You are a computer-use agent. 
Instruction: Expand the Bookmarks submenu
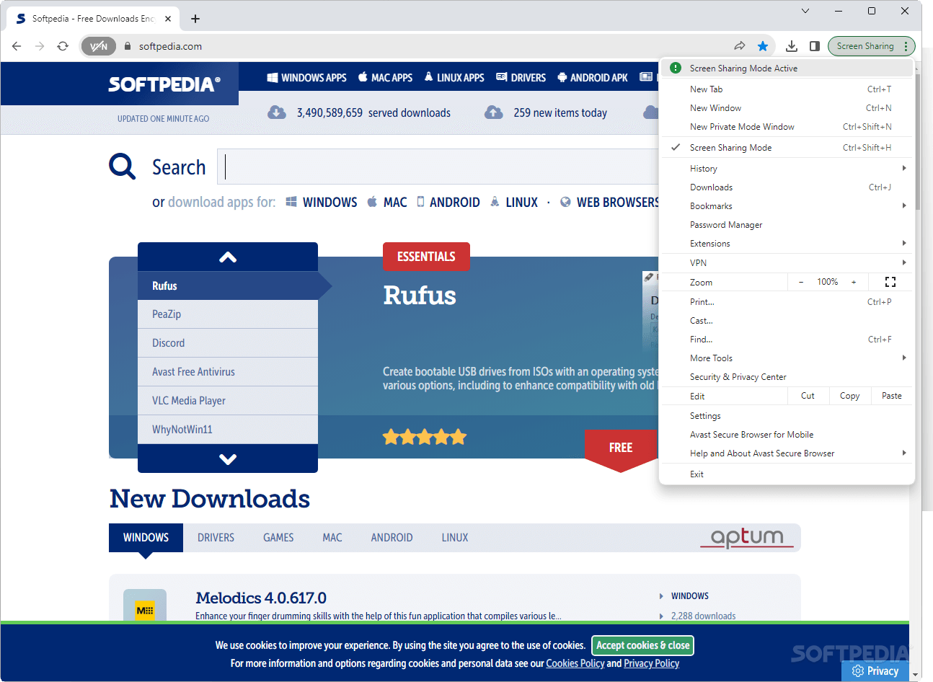coord(711,205)
